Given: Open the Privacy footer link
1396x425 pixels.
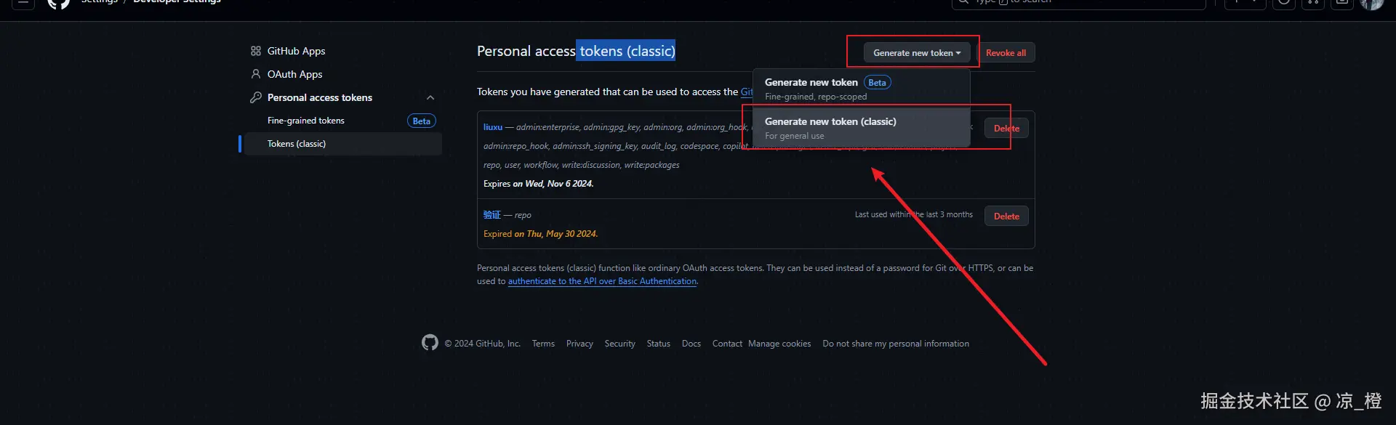Looking at the screenshot, I should [x=579, y=344].
